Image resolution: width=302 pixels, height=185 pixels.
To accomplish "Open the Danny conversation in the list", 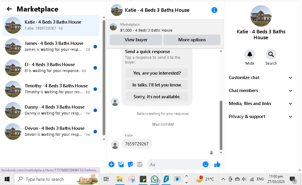I will click(51, 110).
